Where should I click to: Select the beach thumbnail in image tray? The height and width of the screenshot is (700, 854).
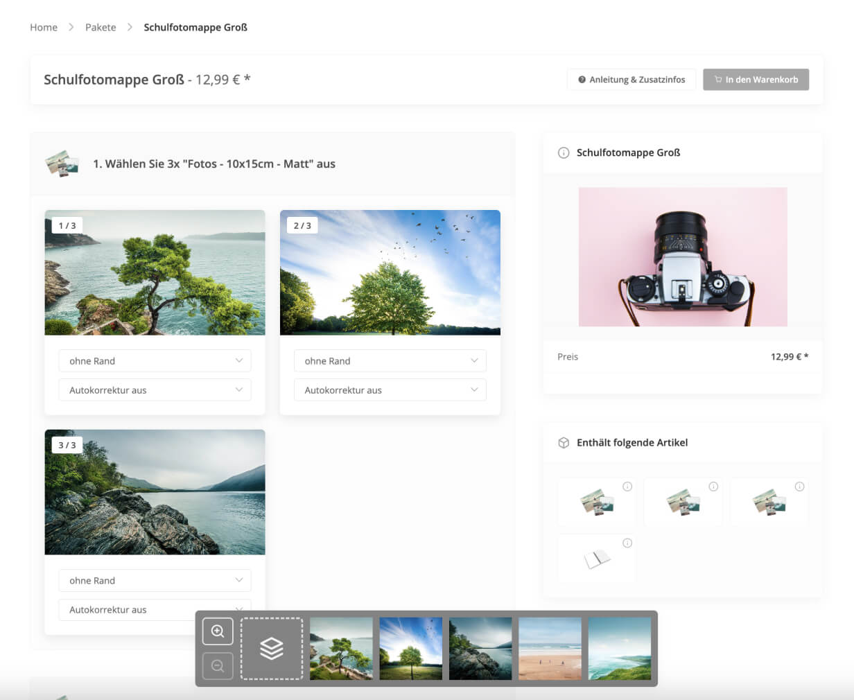click(550, 649)
